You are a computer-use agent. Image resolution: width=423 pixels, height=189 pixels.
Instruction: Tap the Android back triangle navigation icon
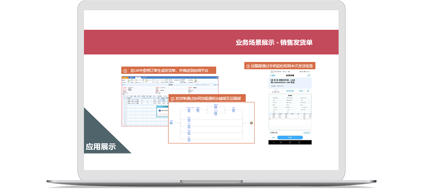pos(280,142)
